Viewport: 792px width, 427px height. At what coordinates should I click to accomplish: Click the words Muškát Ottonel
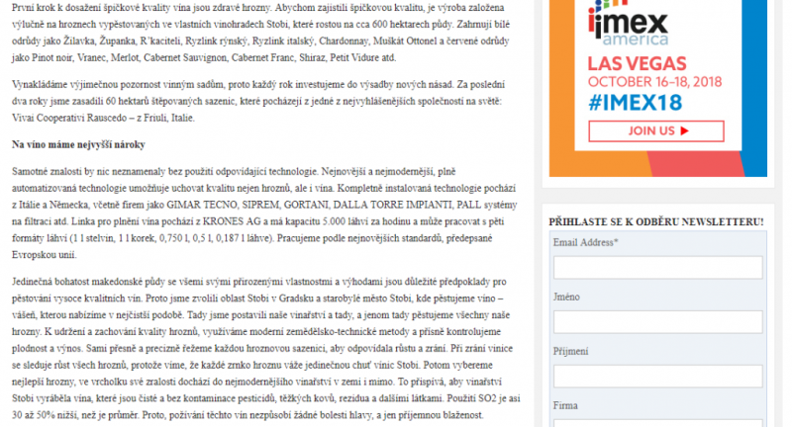tap(405, 41)
